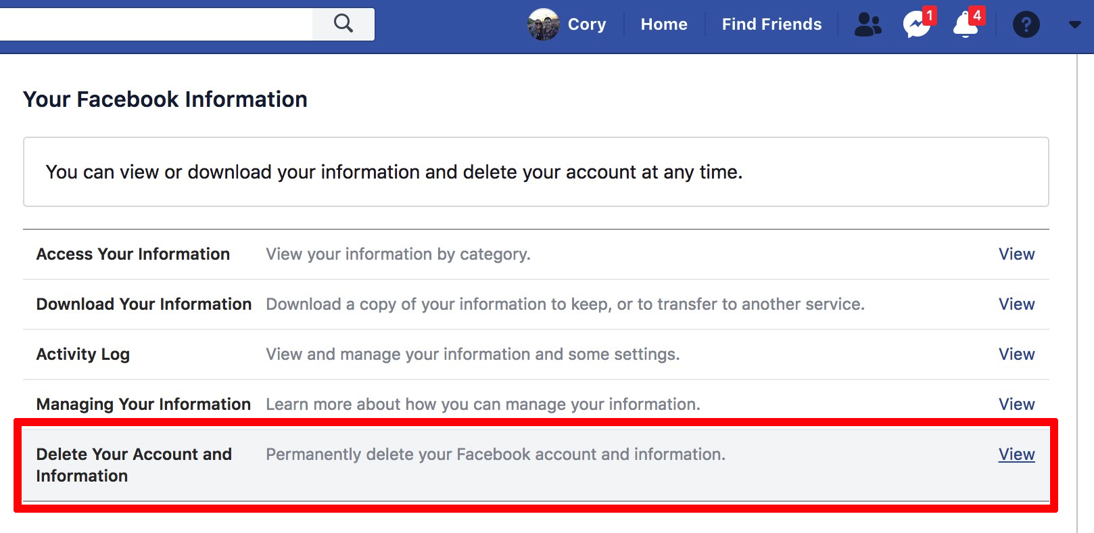The image size is (1094, 533).
Task: View Delete Your Account and Information
Action: (1016, 455)
